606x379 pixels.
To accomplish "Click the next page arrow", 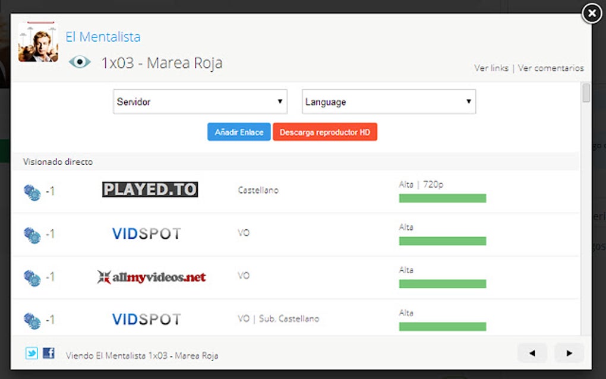I will (x=568, y=353).
